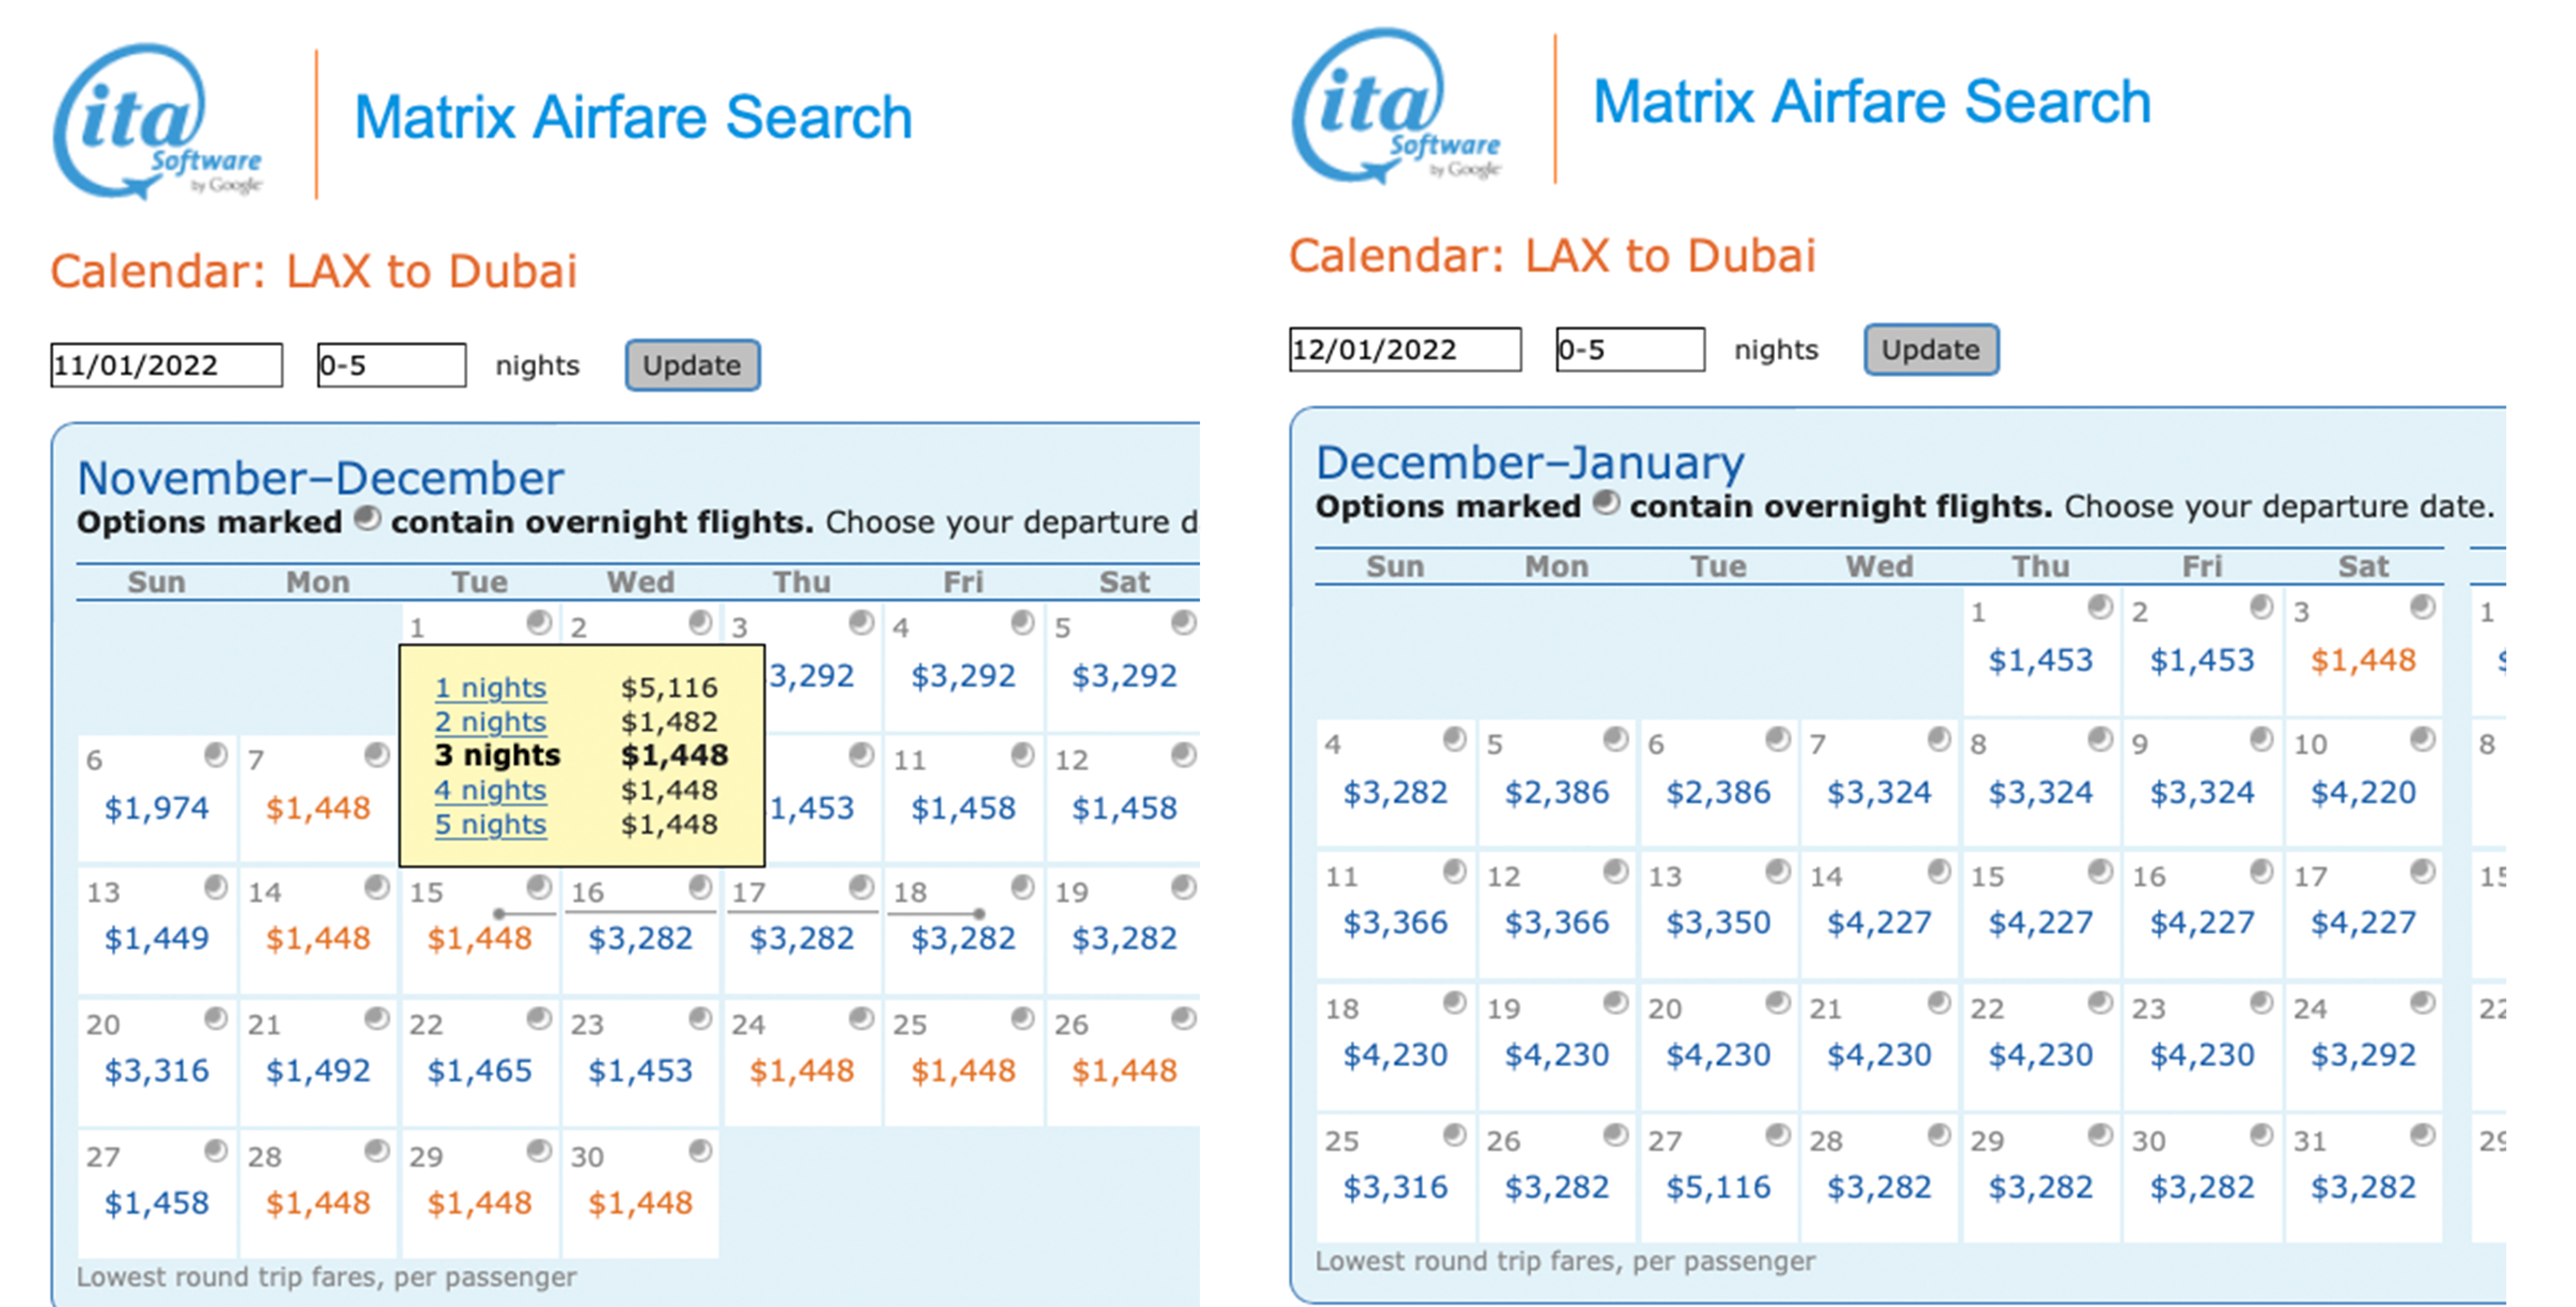Select December 3 fare of $1,448

2363,660
